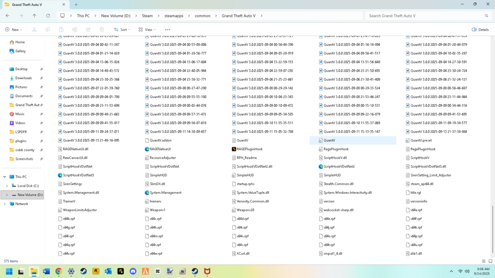Show hidden system tray icons chevron
The width and height of the screenshot is (495, 278).
pyautogui.click(x=451, y=272)
